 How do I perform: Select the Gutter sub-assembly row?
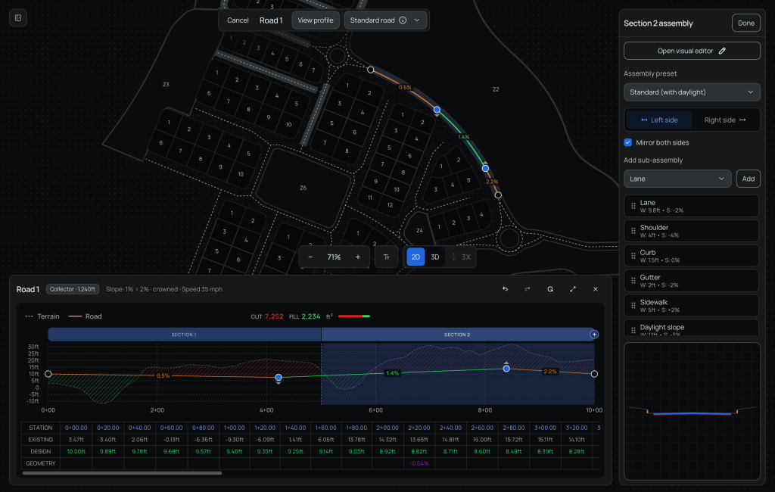click(x=691, y=281)
